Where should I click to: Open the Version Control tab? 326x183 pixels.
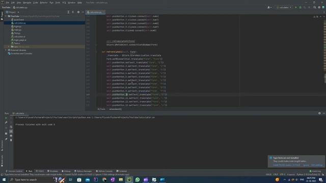click(14, 171)
